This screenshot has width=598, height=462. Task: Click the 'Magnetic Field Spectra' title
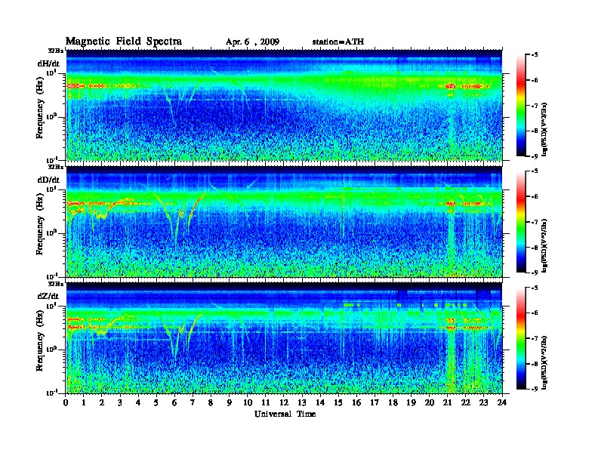tap(124, 42)
